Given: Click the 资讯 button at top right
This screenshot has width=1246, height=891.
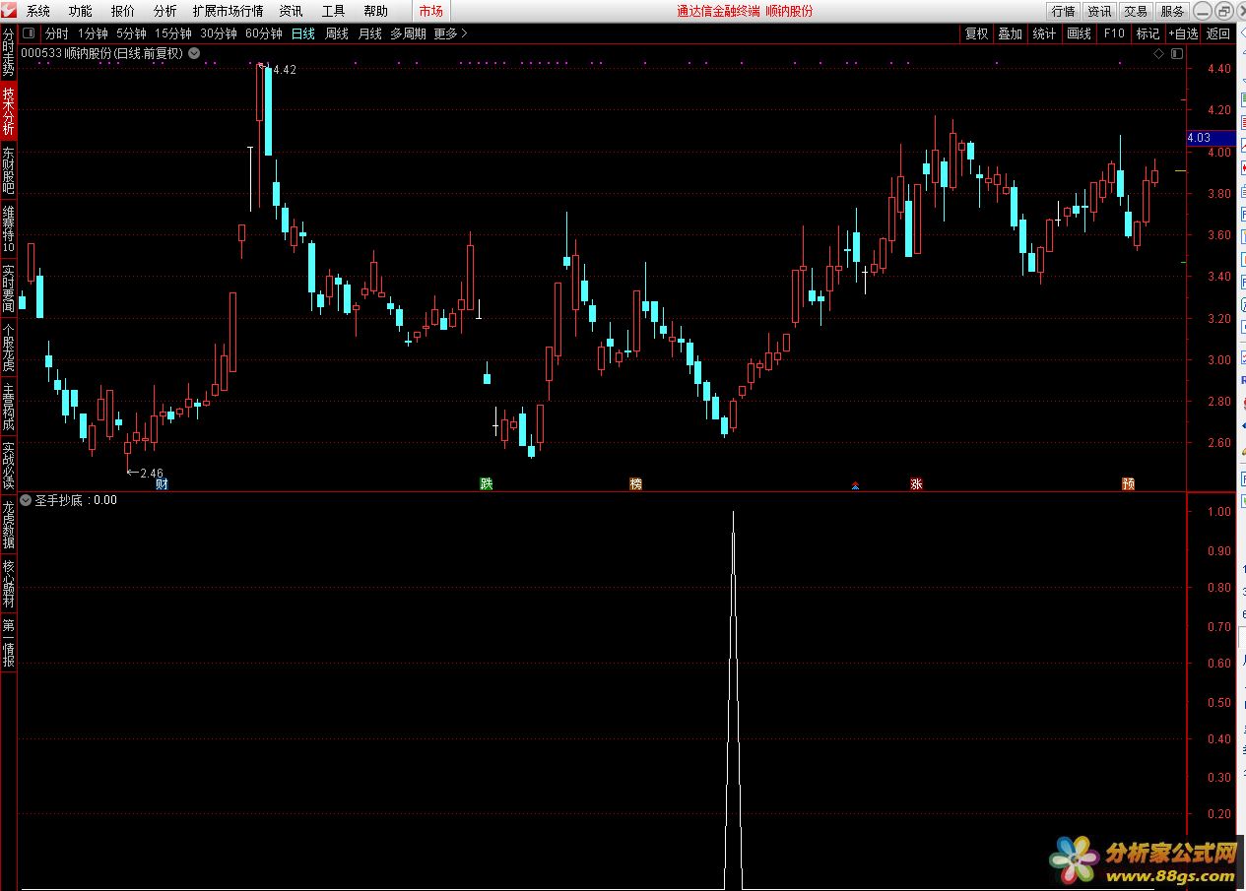Looking at the screenshot, I should tap(1099, 11).
